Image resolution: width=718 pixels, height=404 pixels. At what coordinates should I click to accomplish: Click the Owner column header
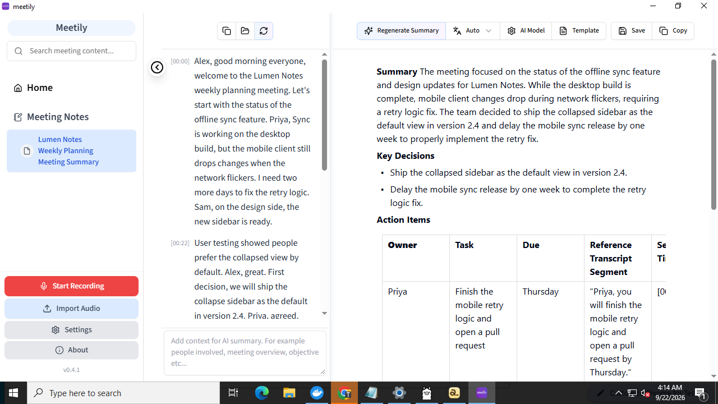coord(416,258)
